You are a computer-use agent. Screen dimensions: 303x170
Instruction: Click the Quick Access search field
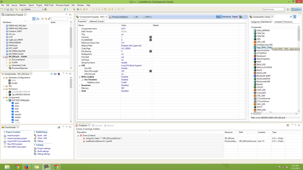[x=273, y=9]
